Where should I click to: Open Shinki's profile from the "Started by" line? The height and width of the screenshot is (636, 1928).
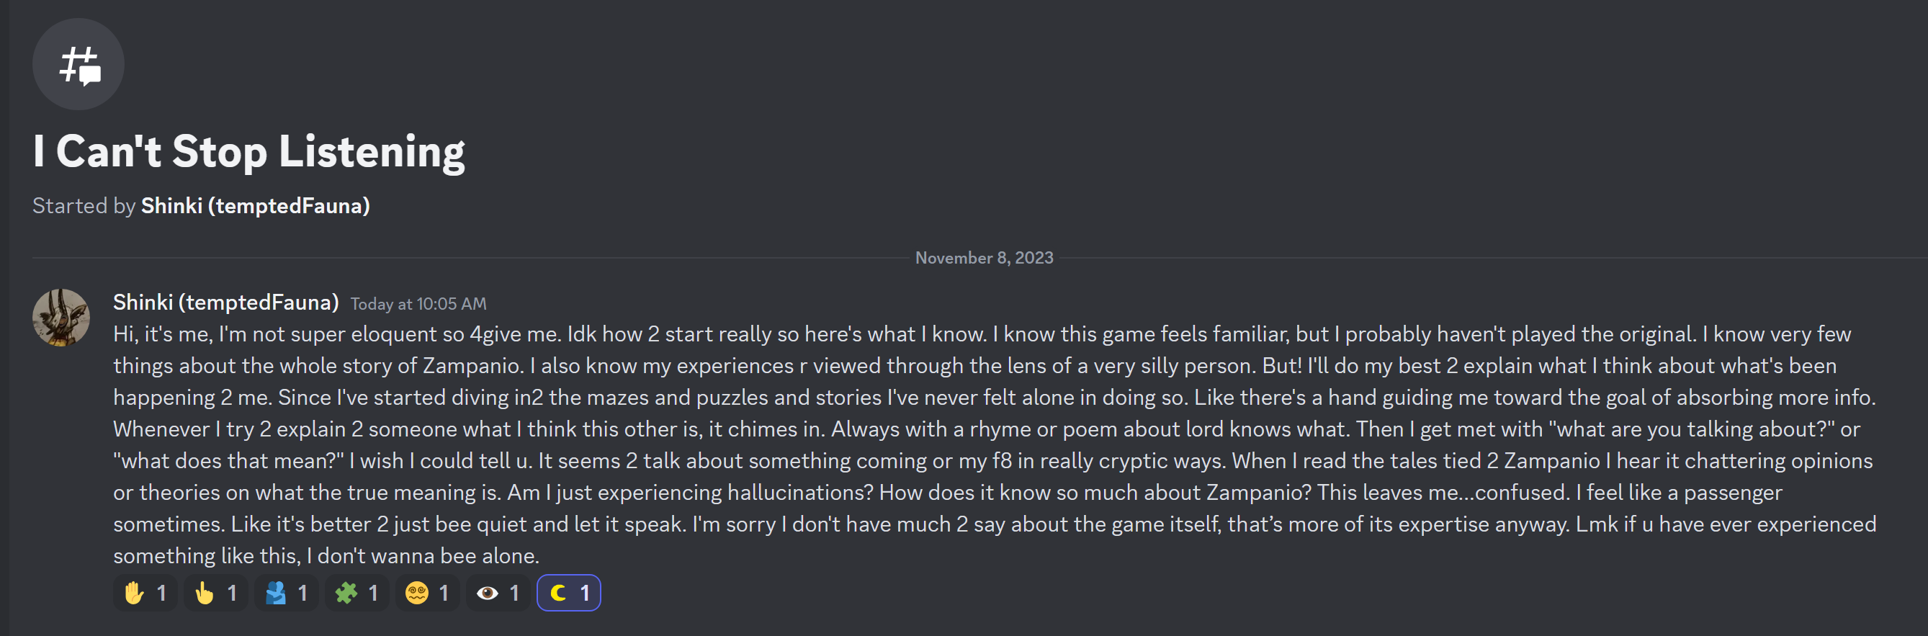tap(255, 206)
